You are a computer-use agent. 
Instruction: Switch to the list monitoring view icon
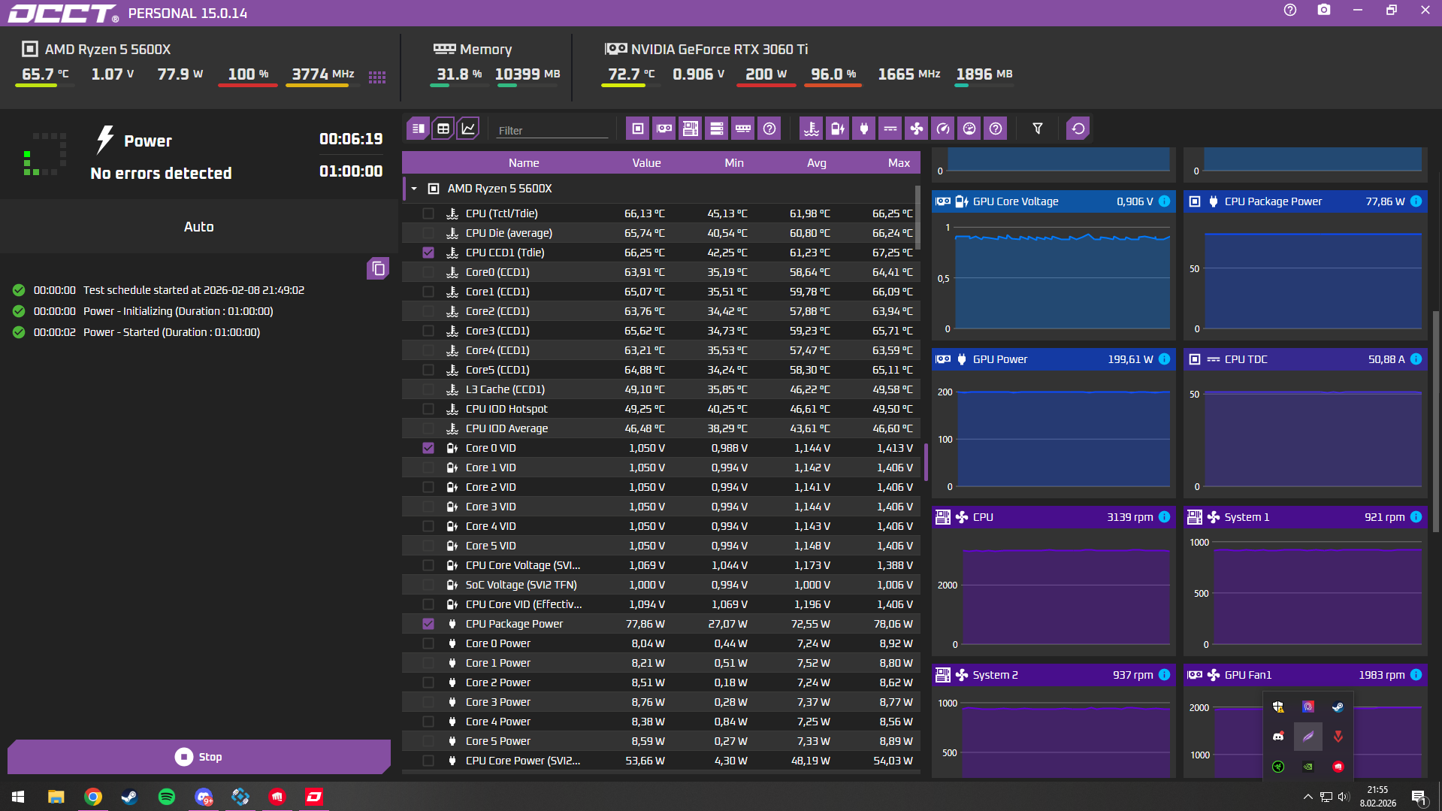click(419, 129)
